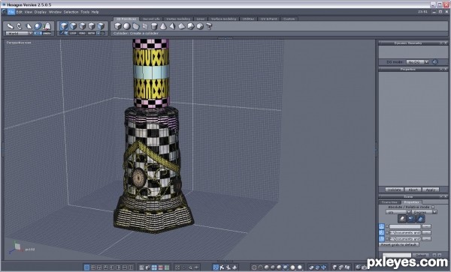451x272 pixels.
Task: Click Reset grids to default
Action: 398,245
